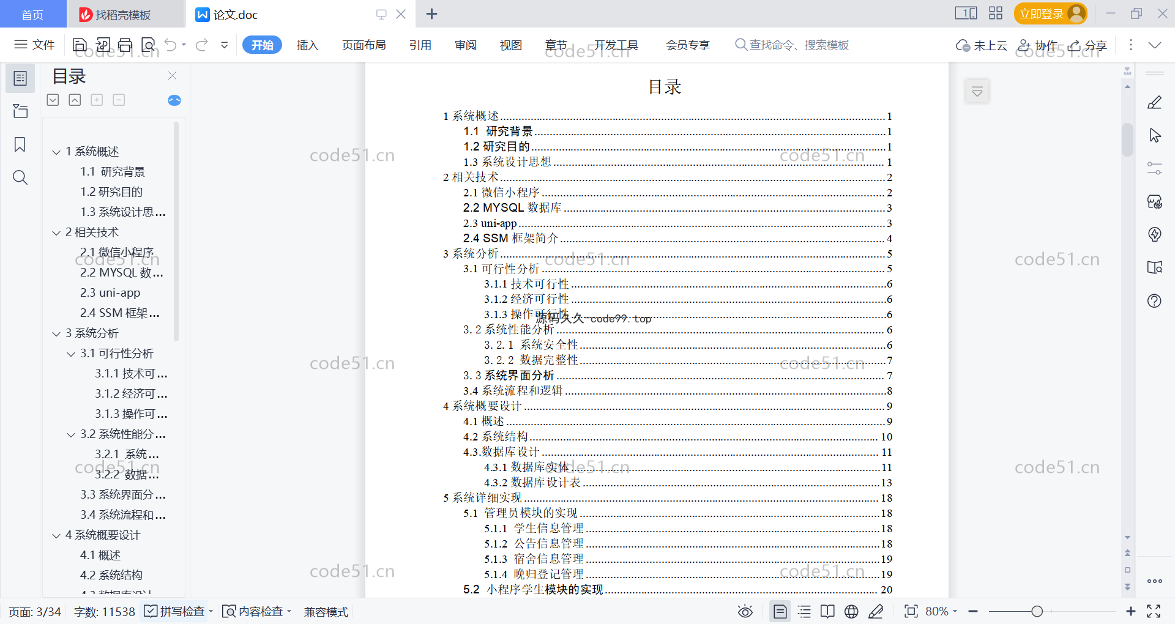Select the 页面布局 ribbon tab

(x=364, y=45)
